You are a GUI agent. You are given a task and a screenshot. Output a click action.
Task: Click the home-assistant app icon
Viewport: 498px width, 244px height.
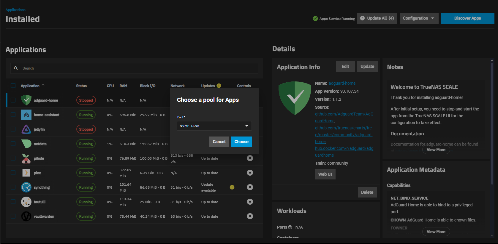pyautogui.click(x=26, y=115)
